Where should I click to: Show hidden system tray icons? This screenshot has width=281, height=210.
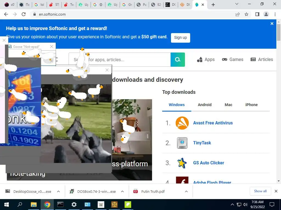pyautogui.click(x=232, y=205)
